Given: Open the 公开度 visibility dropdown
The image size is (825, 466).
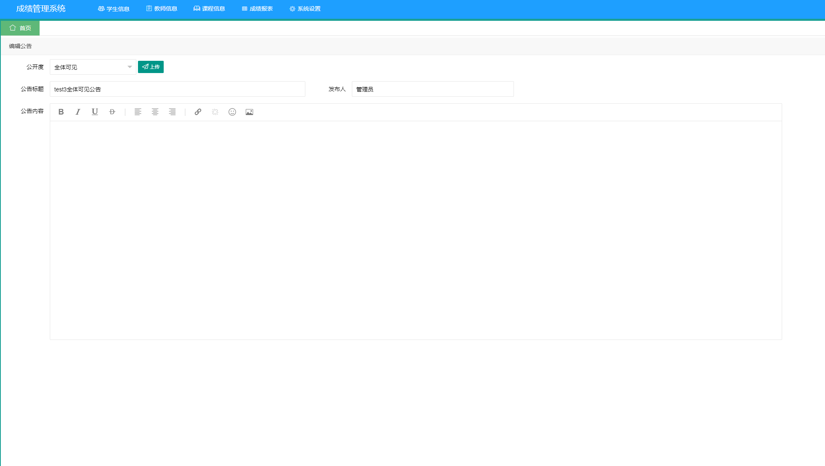Looking at the screenshot, I should 93,67.
